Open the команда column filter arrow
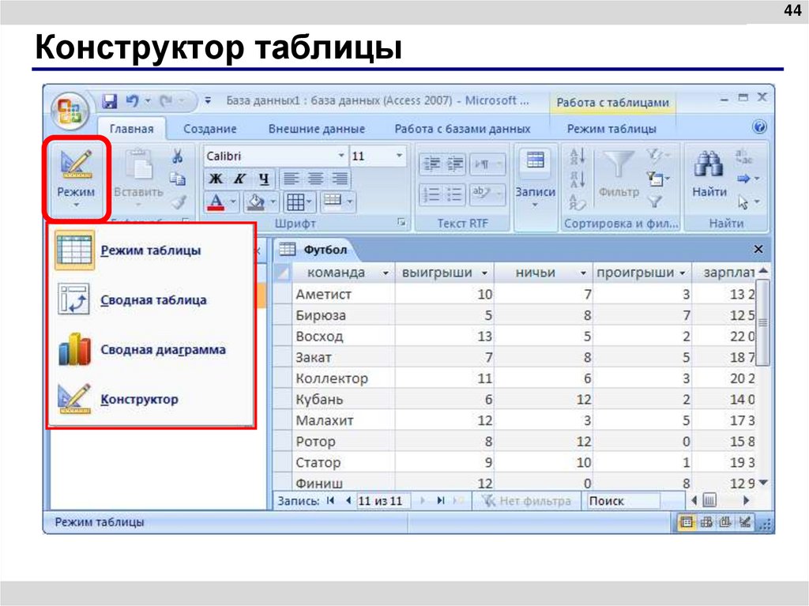Image resolution: width=809 pixels, height=606 pixels. pos(385,272)
